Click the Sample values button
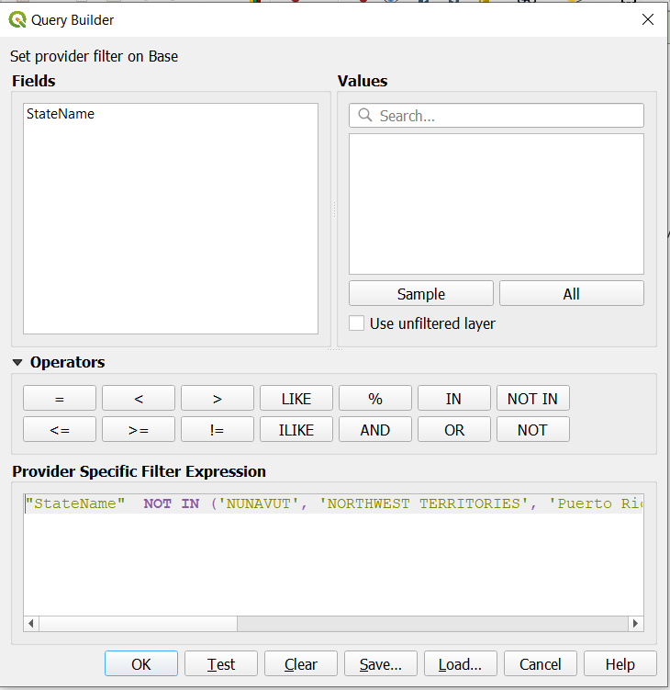The image size is (670, 690). [x=421, y=294]
